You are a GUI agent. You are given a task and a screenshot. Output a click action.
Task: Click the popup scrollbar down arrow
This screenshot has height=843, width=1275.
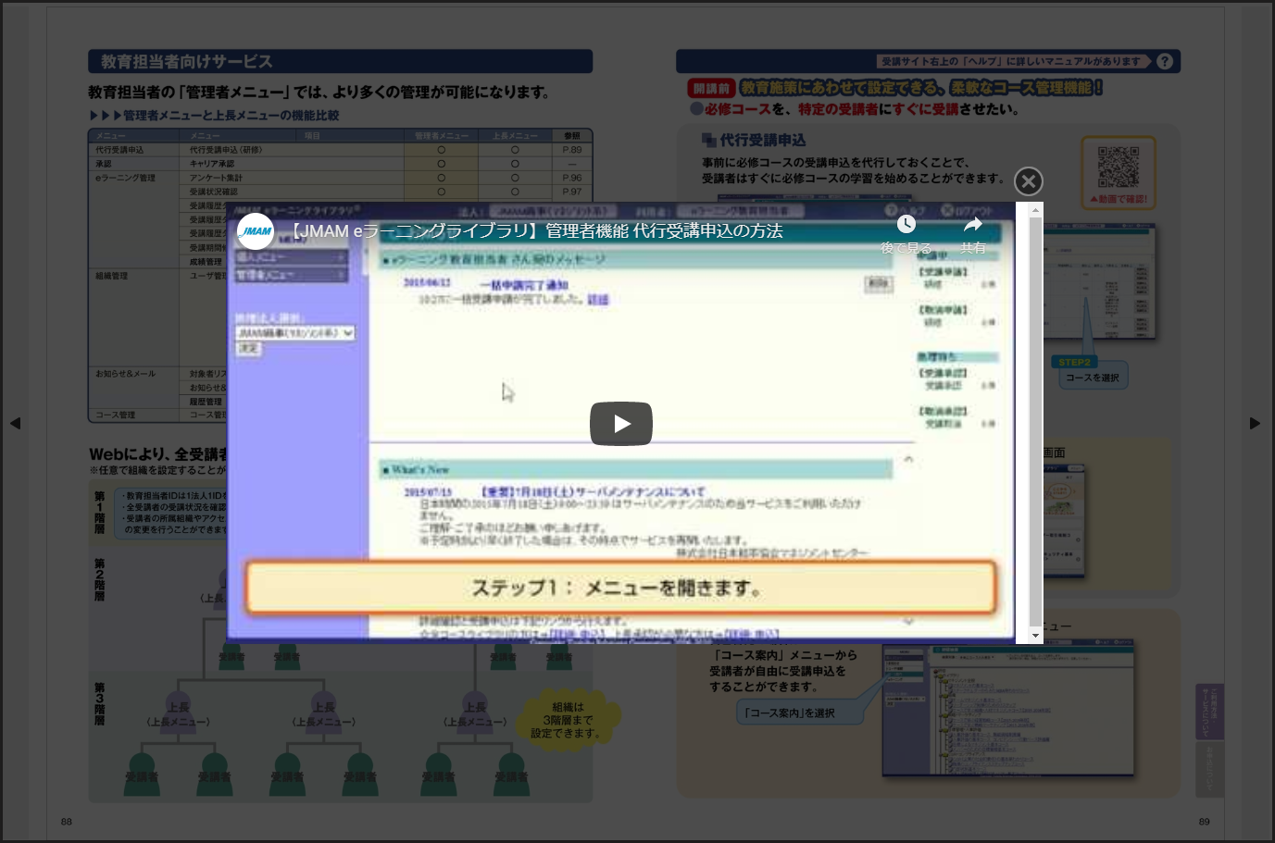[1035, 636]
